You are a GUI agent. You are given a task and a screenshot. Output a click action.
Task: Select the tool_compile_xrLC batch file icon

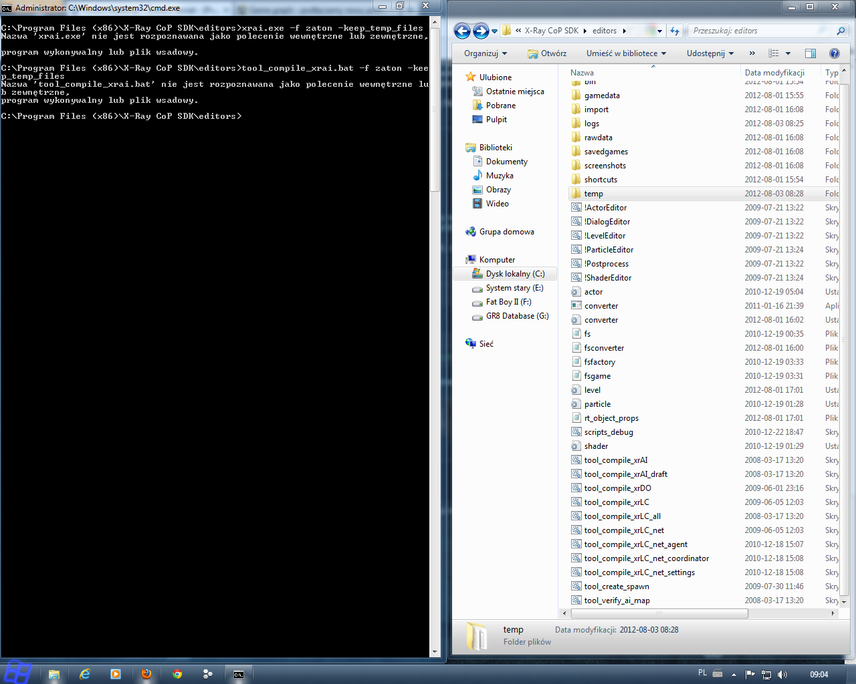576,502
